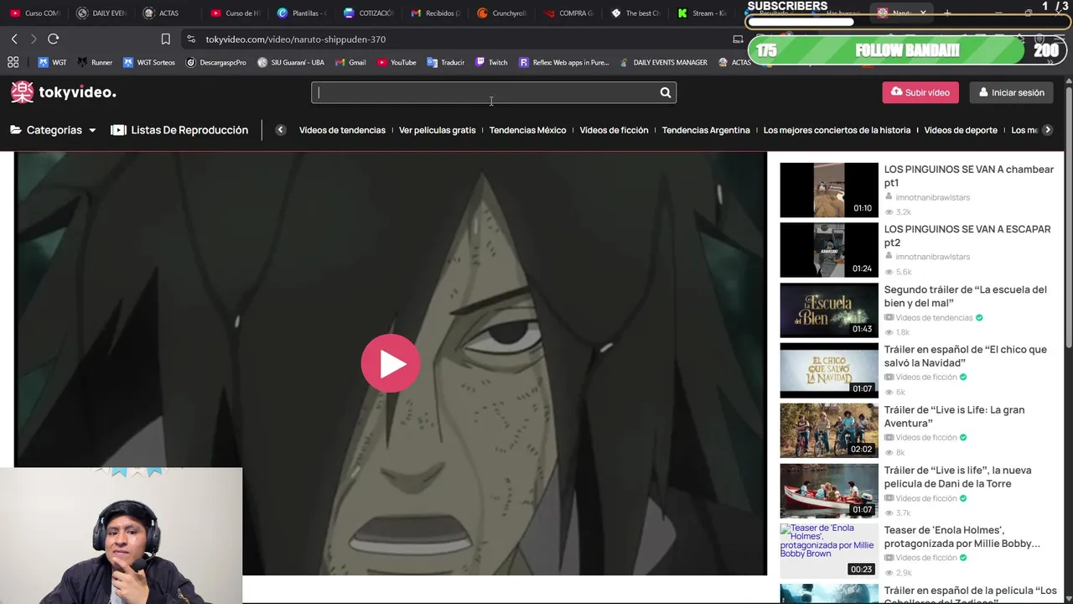Open WGT Sorteos bookmark
This screenshot has width=1073, height=604.
(x=149, y=62)
